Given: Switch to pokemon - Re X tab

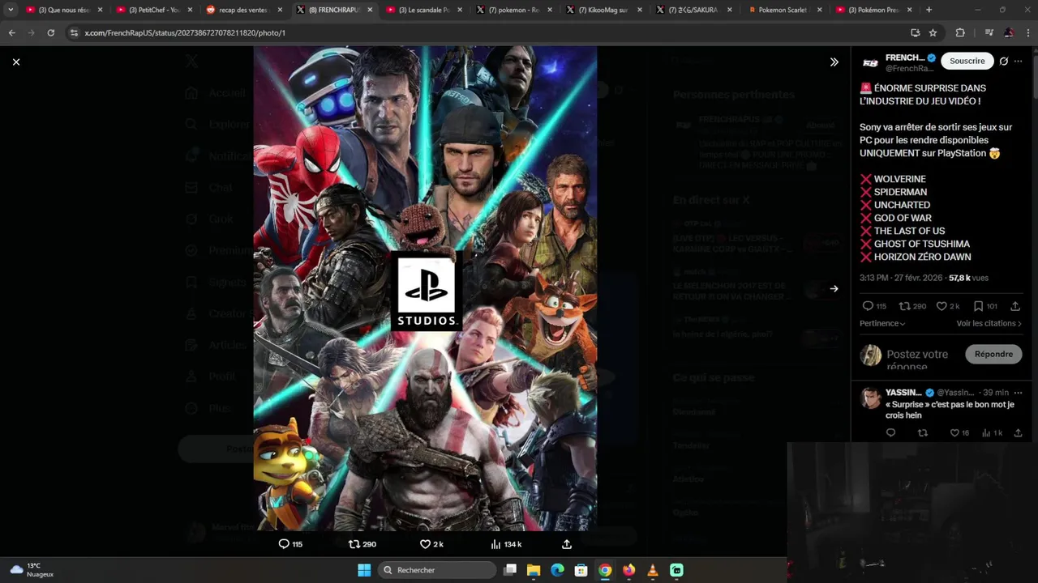Looking at the screenshot, I should 514,10.
